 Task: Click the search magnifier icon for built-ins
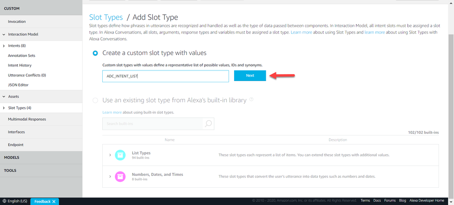pyautogui.click(x=208, y=124)
